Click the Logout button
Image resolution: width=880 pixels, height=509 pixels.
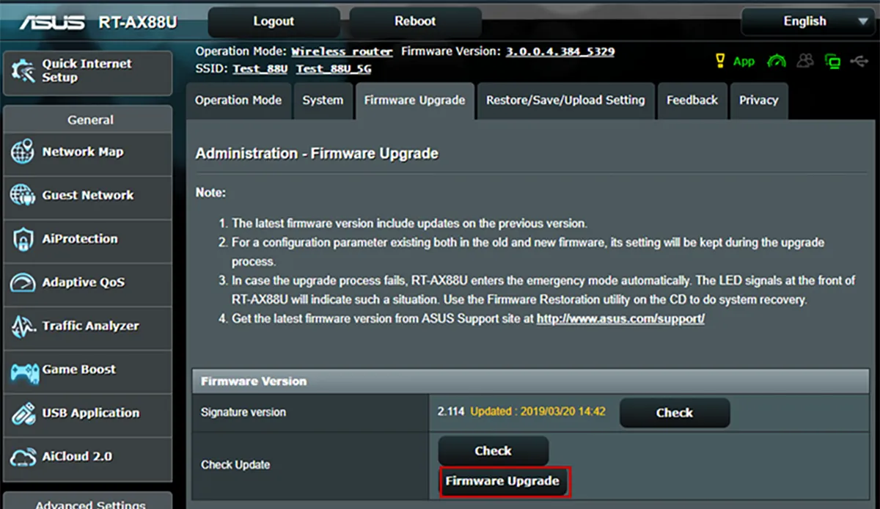pyautogui.click(x=274, y=21)
